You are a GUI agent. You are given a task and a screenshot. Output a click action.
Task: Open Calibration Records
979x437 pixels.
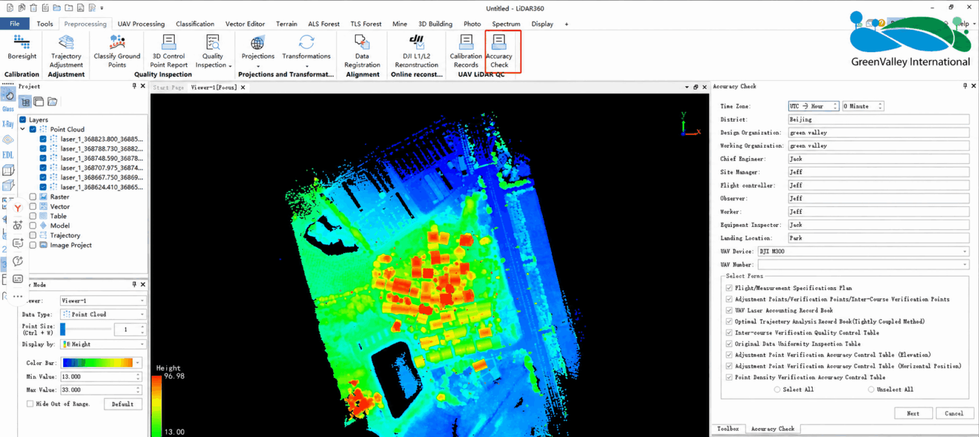[x=466, y=52]
